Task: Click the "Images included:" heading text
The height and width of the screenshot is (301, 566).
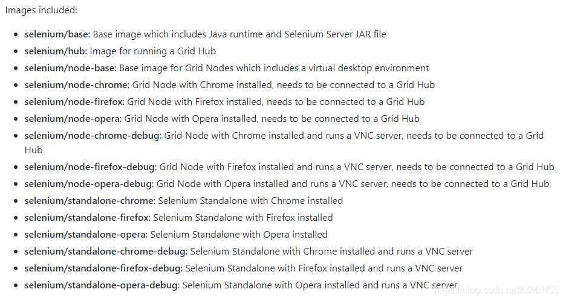Action: (x=41, y=10)
